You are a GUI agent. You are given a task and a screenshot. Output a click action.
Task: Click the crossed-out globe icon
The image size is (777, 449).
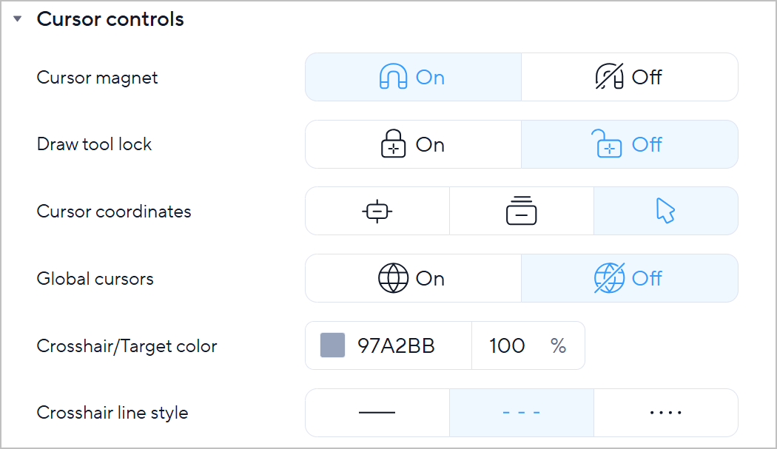click(609, 279)
